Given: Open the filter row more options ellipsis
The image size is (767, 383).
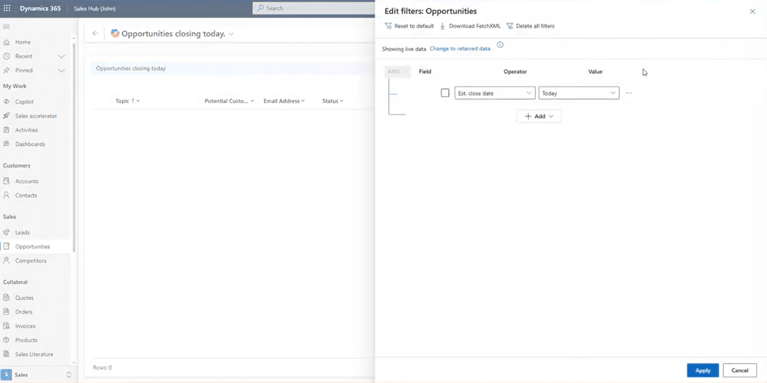Looking at the screenshot, I should 629,93.
